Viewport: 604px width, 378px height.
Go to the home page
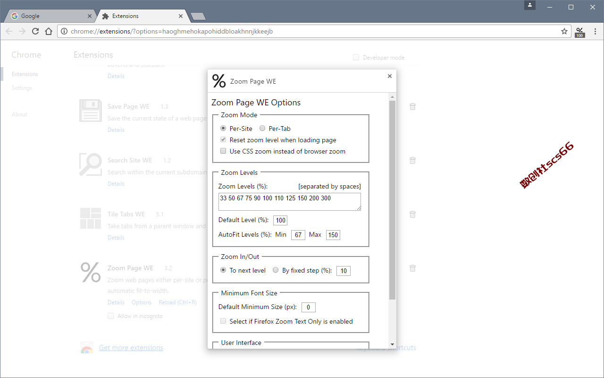pos(49,32)
